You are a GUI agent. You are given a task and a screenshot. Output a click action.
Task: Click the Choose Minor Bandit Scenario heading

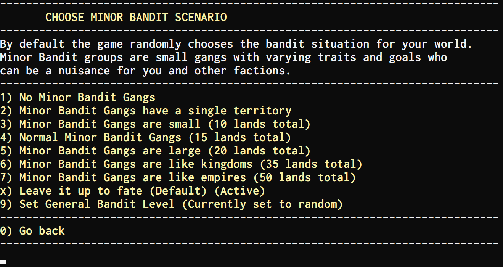136,17
